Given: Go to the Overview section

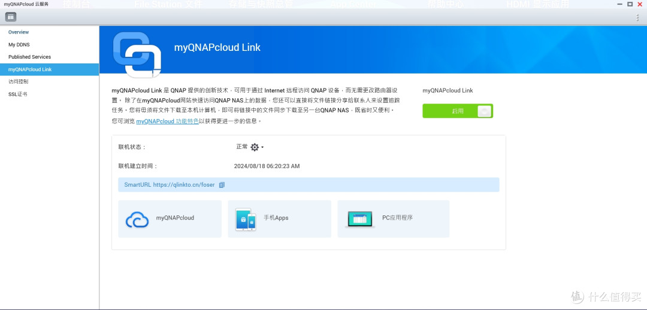Looking at the screenshot, I should 19,32.
